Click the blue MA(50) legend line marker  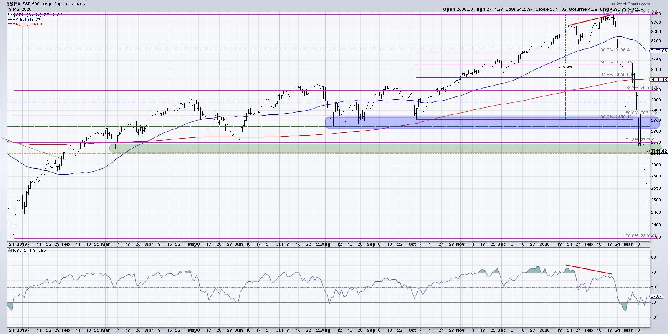[x=9, y=19]
